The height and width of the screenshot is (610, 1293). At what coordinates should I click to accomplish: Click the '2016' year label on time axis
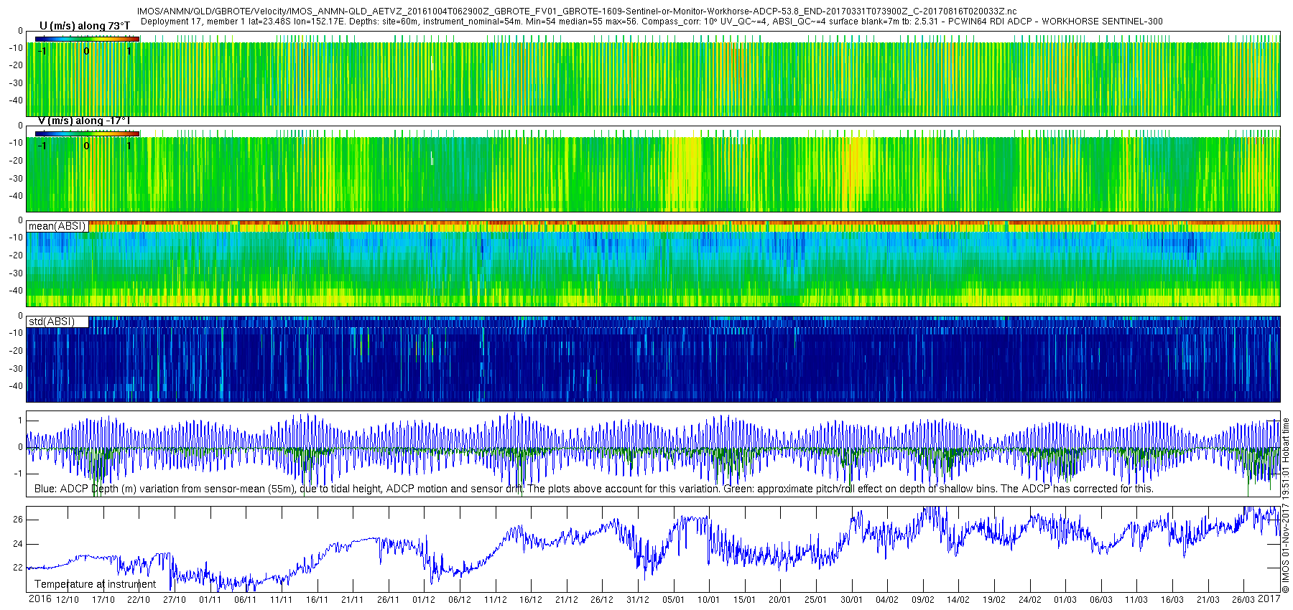pos(40,599)
